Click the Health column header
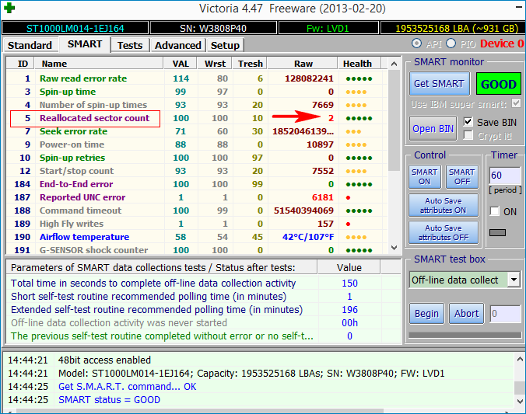Screen dimensions: 526x414 point(357,64)
